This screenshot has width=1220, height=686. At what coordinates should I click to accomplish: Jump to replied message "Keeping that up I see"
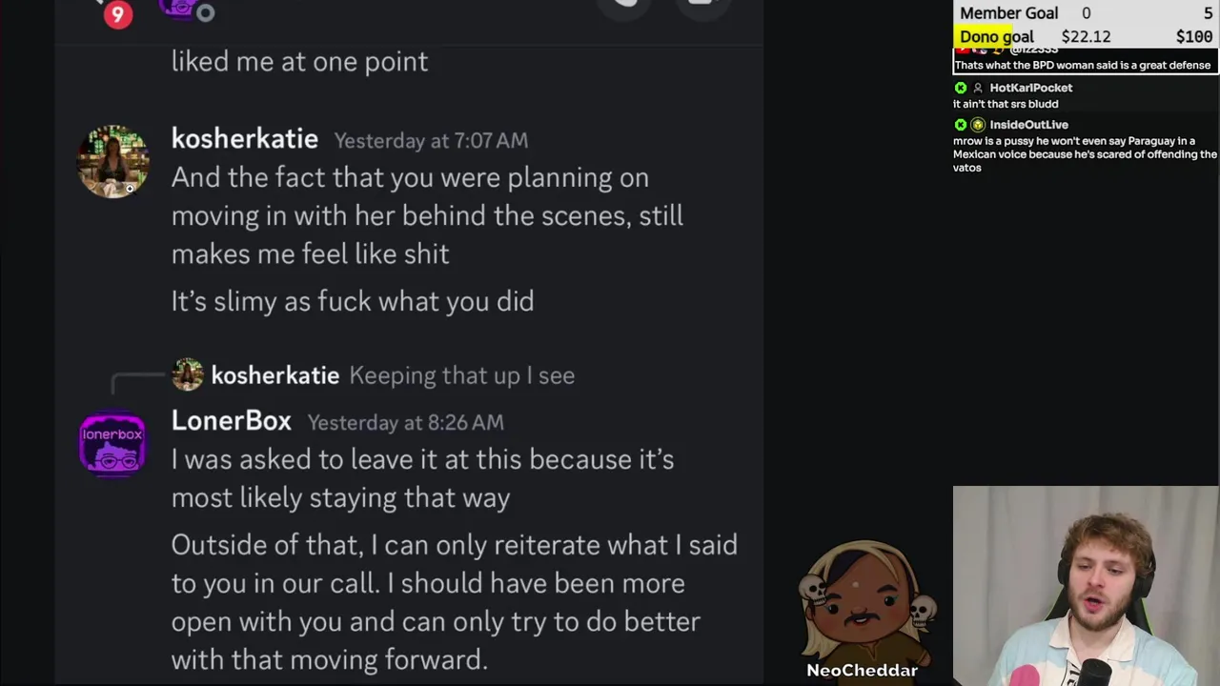coord(461,375)
